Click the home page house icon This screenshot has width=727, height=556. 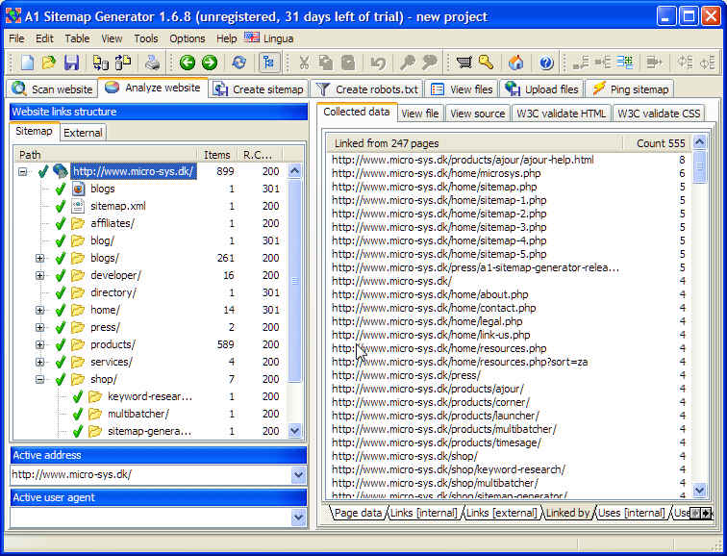coord(515,63)
